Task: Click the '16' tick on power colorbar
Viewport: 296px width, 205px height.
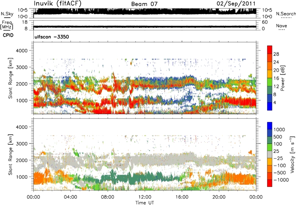Action: click(x=276, y=78)
